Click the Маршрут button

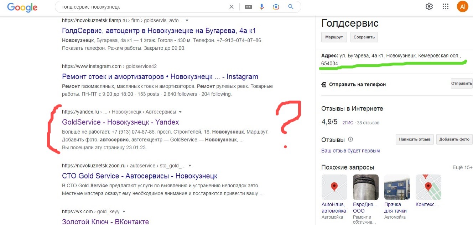point(334,37)
